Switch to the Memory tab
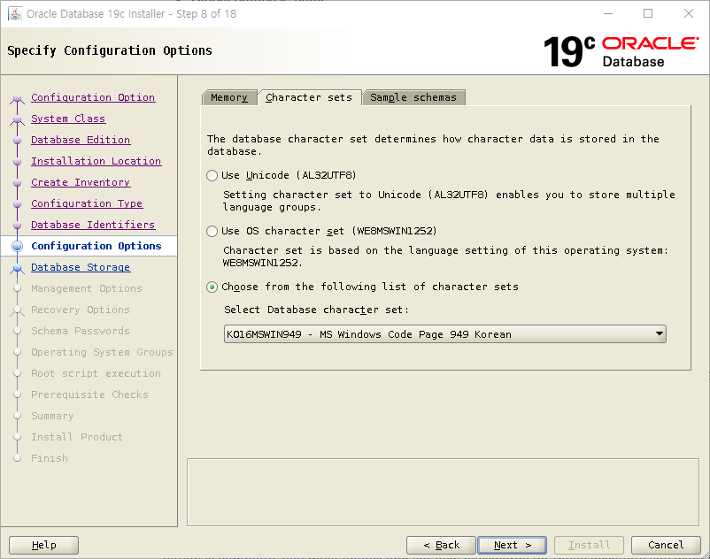710x559 pixels. tap(229, 97)
